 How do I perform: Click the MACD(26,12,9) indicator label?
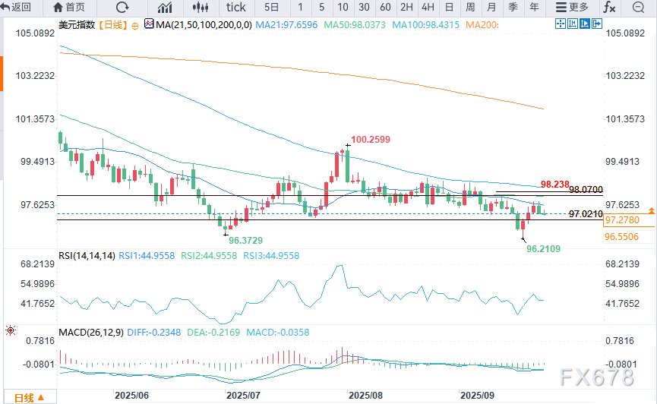pyautogui.click(x=91, y=333)
